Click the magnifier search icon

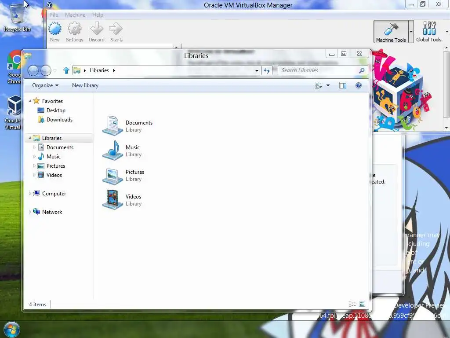click(362, 70)
